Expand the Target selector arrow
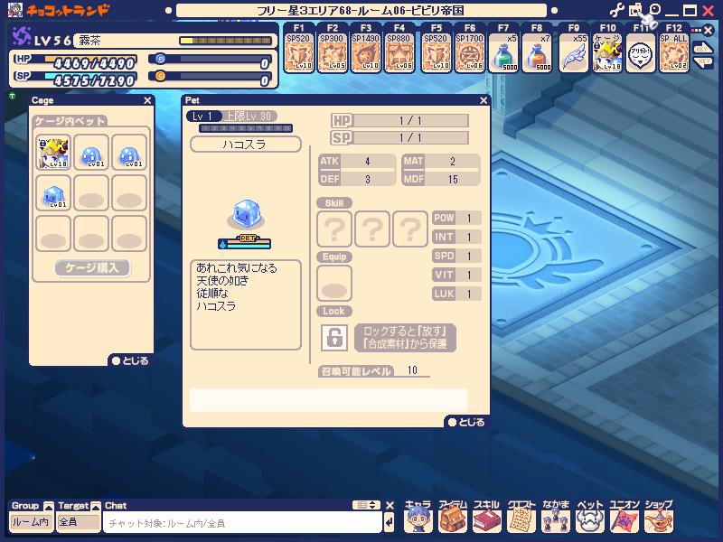 (96, 506)
